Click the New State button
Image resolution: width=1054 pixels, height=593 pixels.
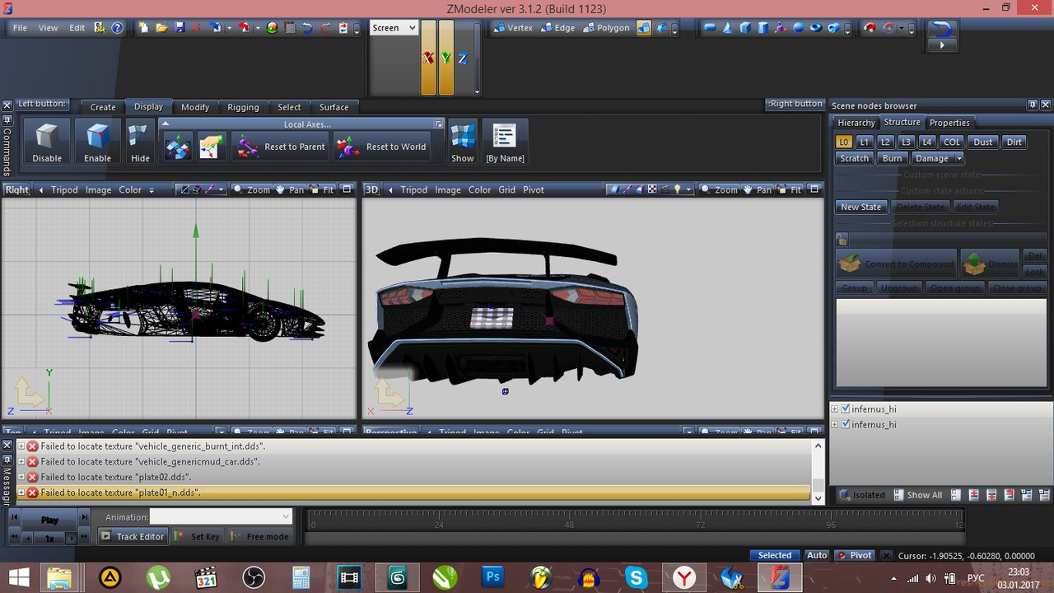pos(860,207)
